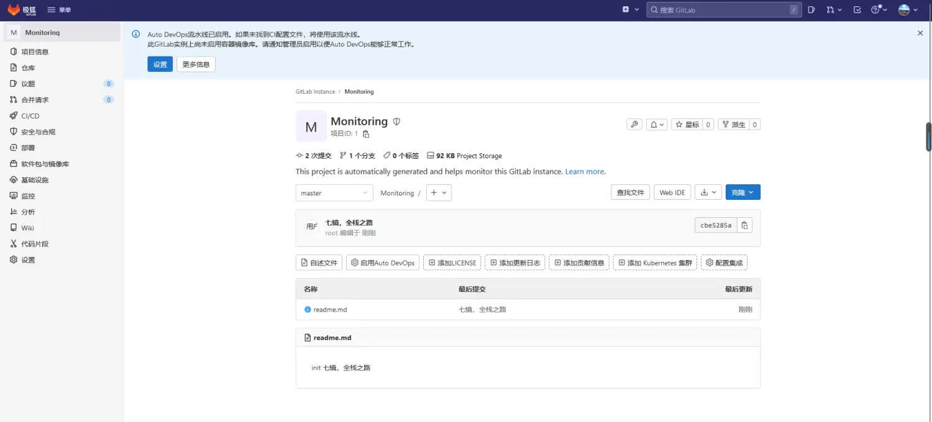The height and width of the screenshot is (422, 932).
Task: Open the 0 个标签 tags link
Action: (x=401, y=156)
